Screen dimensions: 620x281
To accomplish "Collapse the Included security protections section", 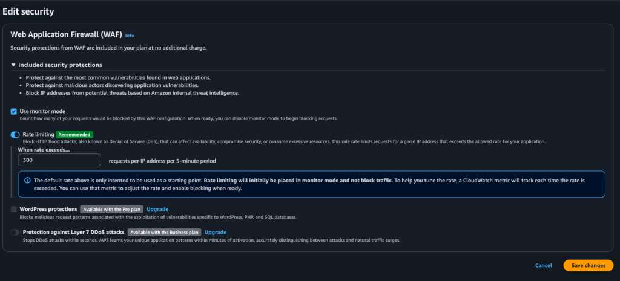I will [x=13, y=65].
